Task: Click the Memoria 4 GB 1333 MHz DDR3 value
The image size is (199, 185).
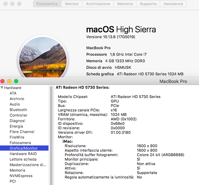Action: (125, 61)
